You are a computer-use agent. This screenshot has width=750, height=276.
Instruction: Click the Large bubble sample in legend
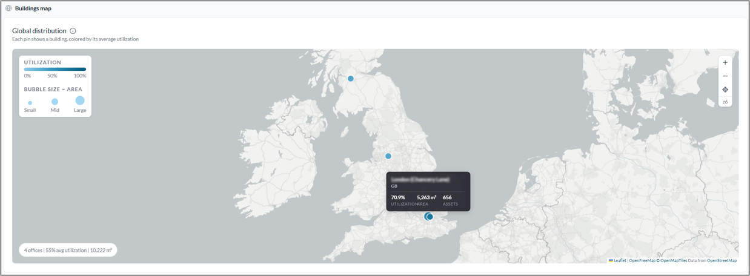(x=80, y=100)
